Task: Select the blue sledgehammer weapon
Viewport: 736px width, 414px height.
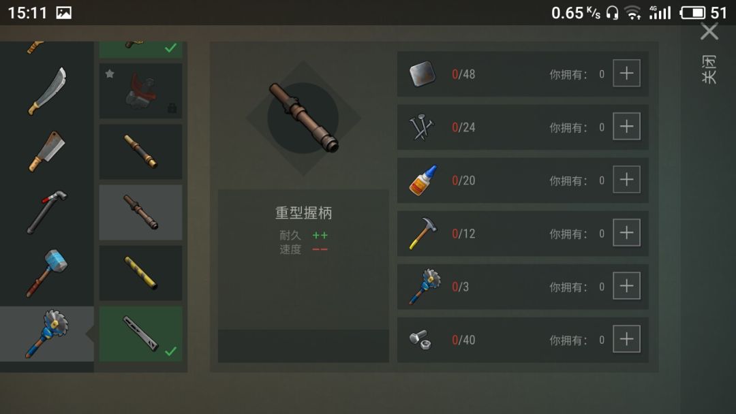Action: pos(47,273)
